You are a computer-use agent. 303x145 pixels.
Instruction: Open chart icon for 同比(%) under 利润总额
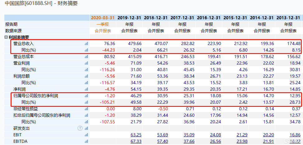(86, 83)
